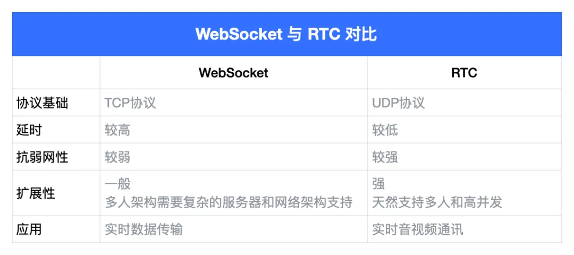Image resolution: width=574 pixels, height=255 pixels.
Task: Select the RTC column header
Action: (x=464, y=73)
